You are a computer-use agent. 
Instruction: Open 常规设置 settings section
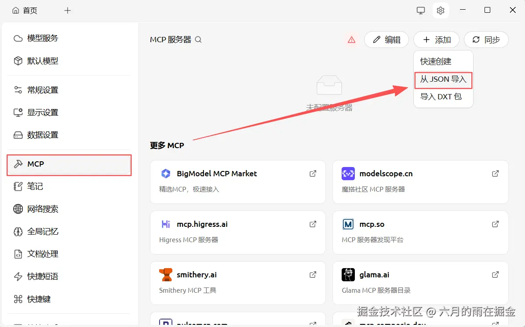[69, 90]
